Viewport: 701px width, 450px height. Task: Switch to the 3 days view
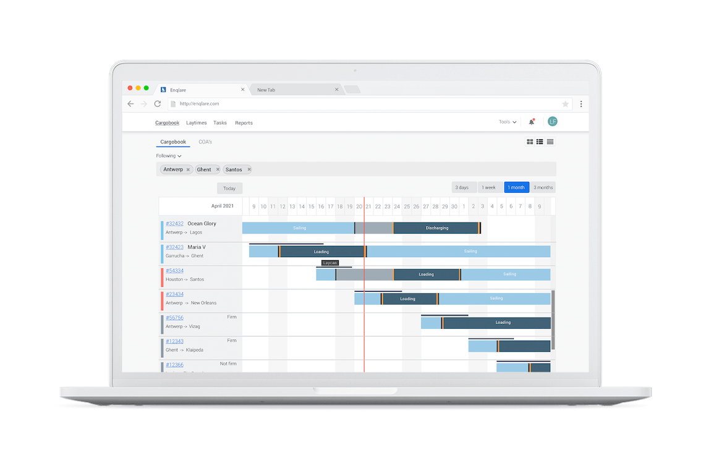click(463, 187)
